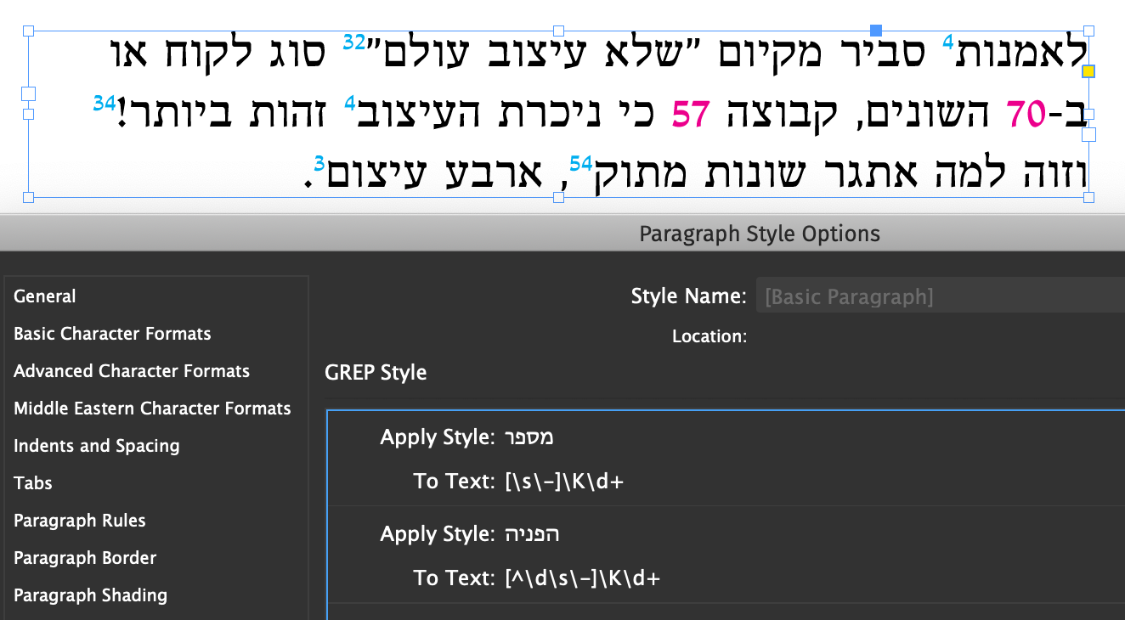This screenshot has width=1125, height=620.
Task: Open Paragraph Shading options
Action: tap(90, 595)
